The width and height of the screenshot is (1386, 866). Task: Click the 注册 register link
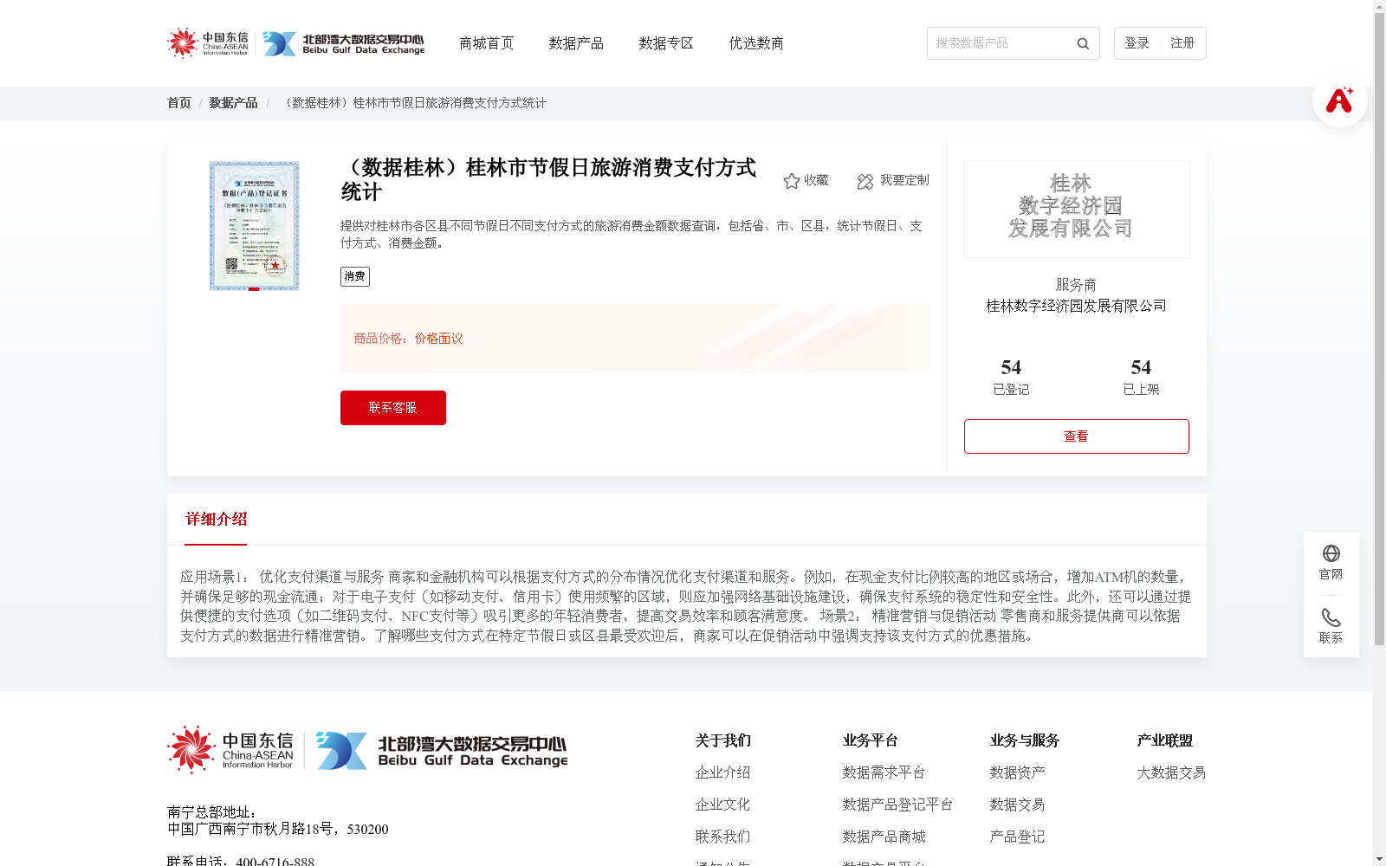pyautogui.click(x=1182, y=43)
